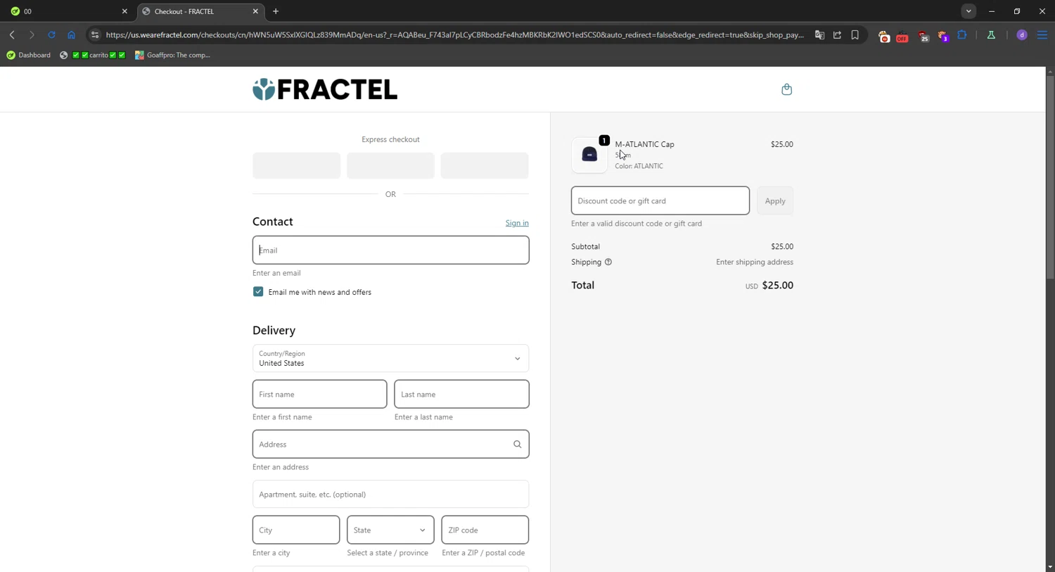
Task: Focus the Apartment, suite field
Action: (390, 494)
